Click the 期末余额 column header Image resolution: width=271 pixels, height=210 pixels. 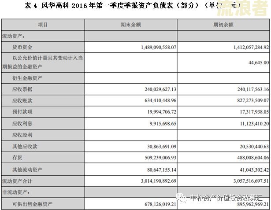[x=131, y=25]
